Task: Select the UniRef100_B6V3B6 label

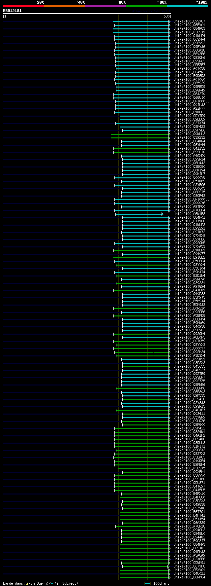Action: tap(189, 54)
